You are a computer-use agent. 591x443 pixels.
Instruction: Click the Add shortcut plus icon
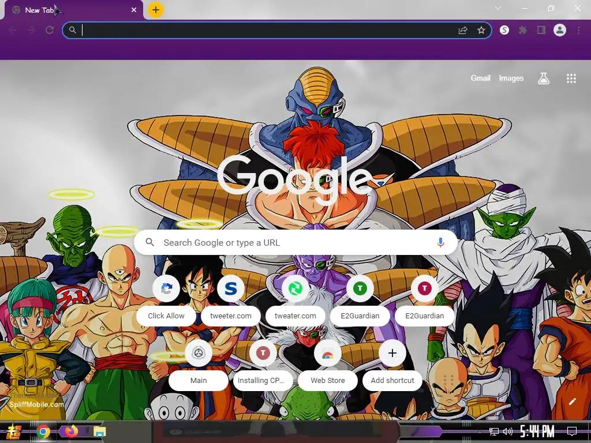coord(392,353)
